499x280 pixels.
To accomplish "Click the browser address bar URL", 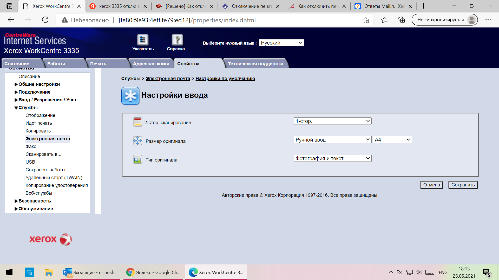I will coord(187,20).
